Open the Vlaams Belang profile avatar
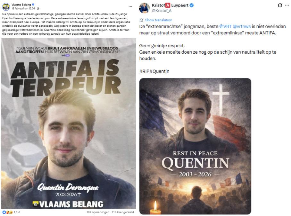Image resolution: width=291 pixels, height=216 pixels. point(6,6)
